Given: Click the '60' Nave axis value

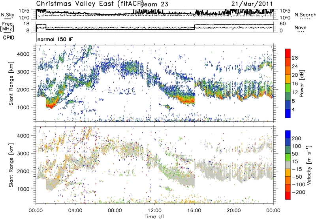Looking at the screenshot, I should [x=283, y=24].
